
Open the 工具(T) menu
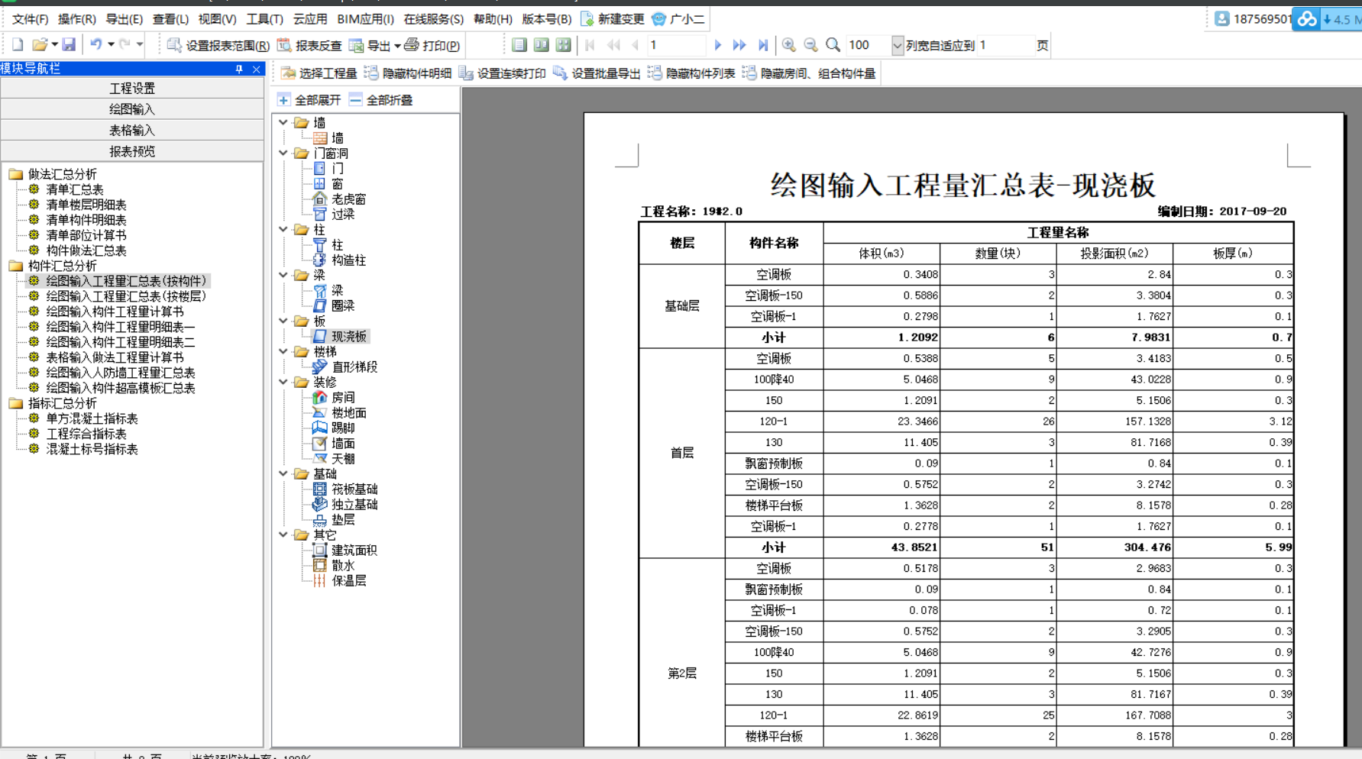click(264, 19)
